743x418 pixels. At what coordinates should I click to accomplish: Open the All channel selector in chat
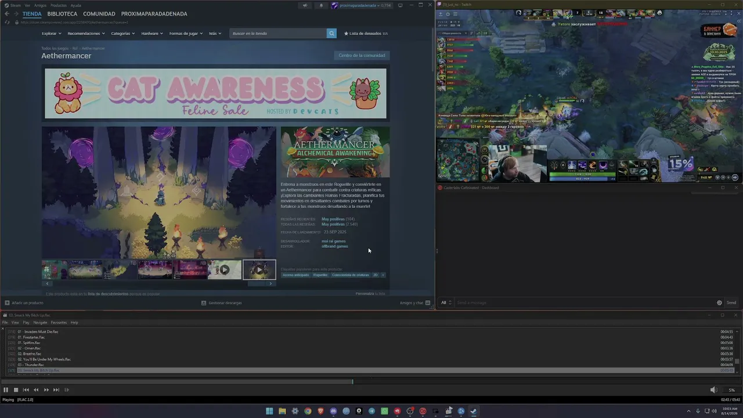tap(446, 302)
